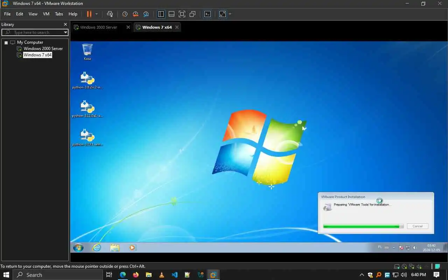This screenshot has height=280, width=448.
Task: Pause the virtual machine with the orange pause icon
Action: pos(89,14)
